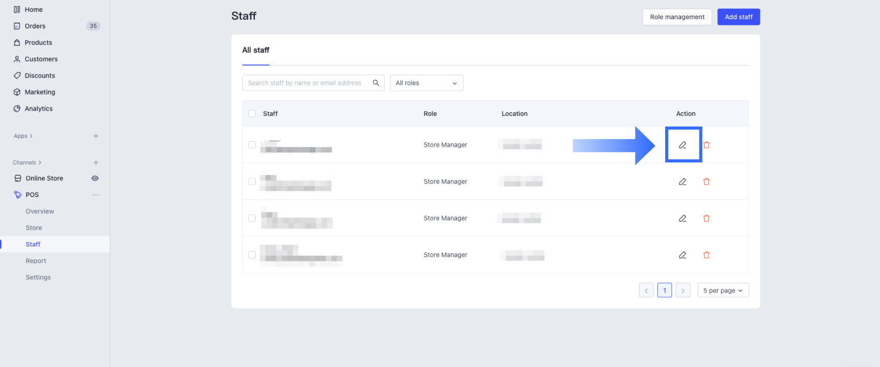Click the Add staff button
The height and width of the screenshot is (367, 880).
point(738,17)
